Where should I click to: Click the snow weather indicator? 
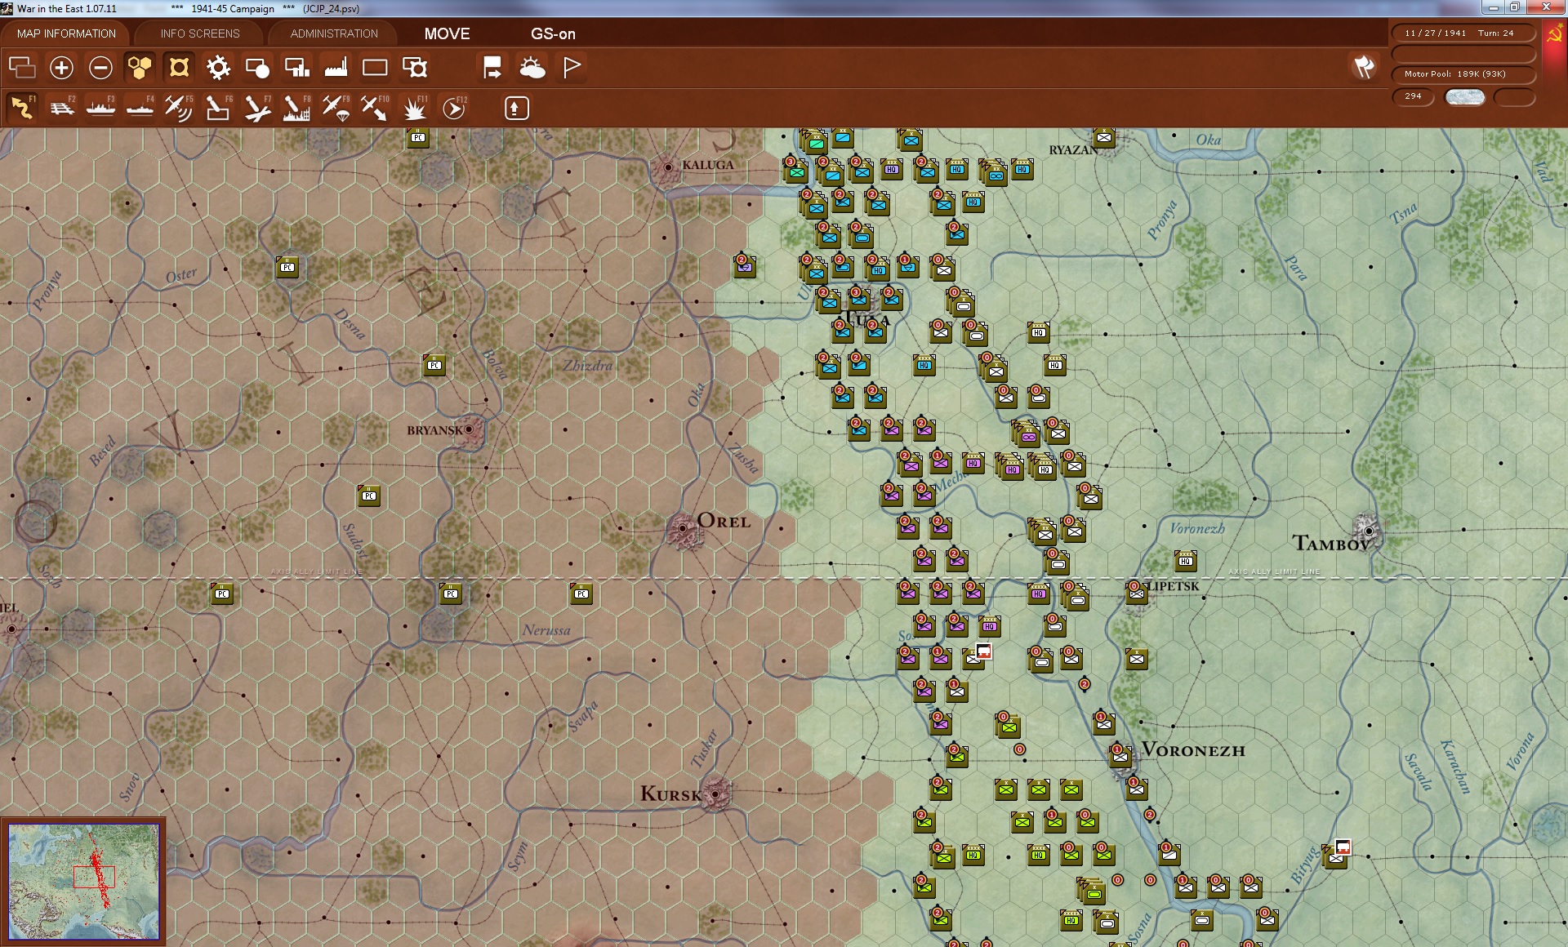point(1464,97)
